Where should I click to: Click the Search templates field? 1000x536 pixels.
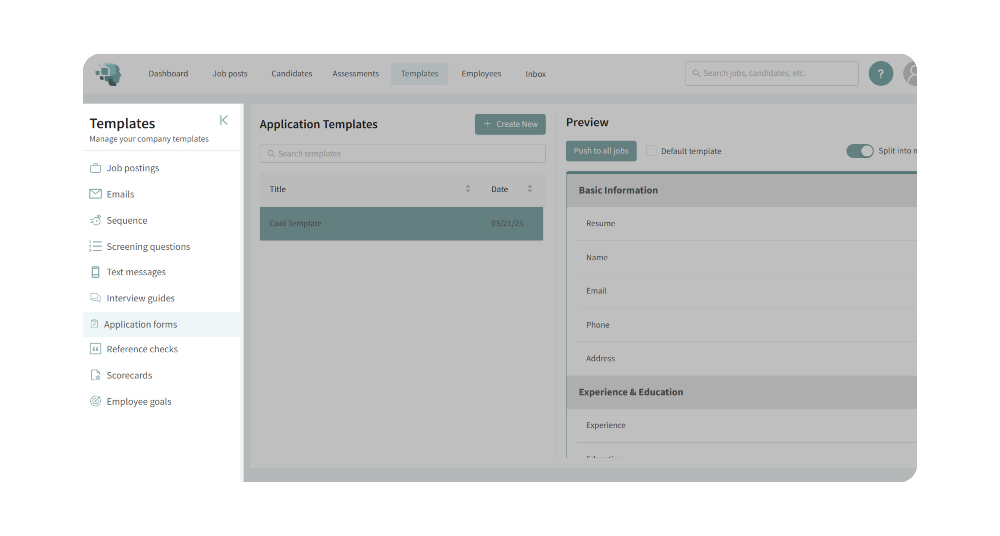[402, 154]
